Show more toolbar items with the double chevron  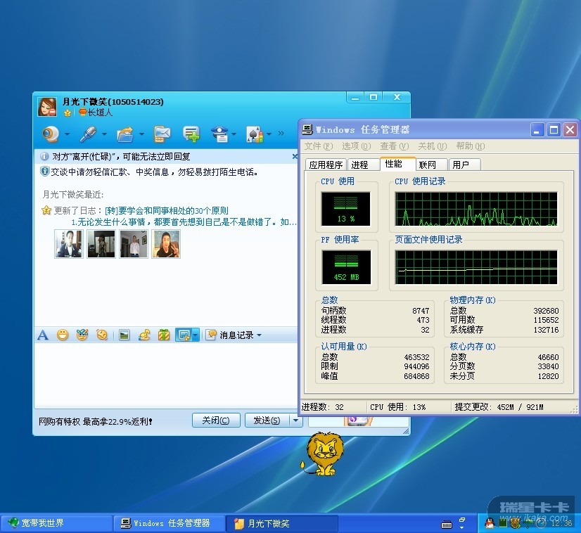click(281, 134)
